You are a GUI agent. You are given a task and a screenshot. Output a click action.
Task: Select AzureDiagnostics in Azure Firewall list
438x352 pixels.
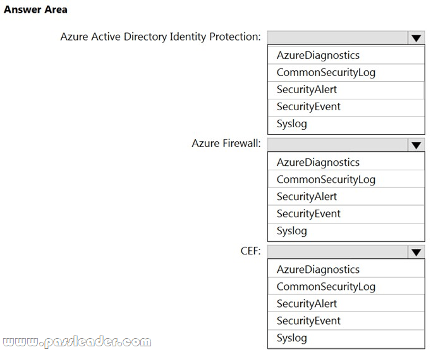pyautogui.click(x=346, y=162)
